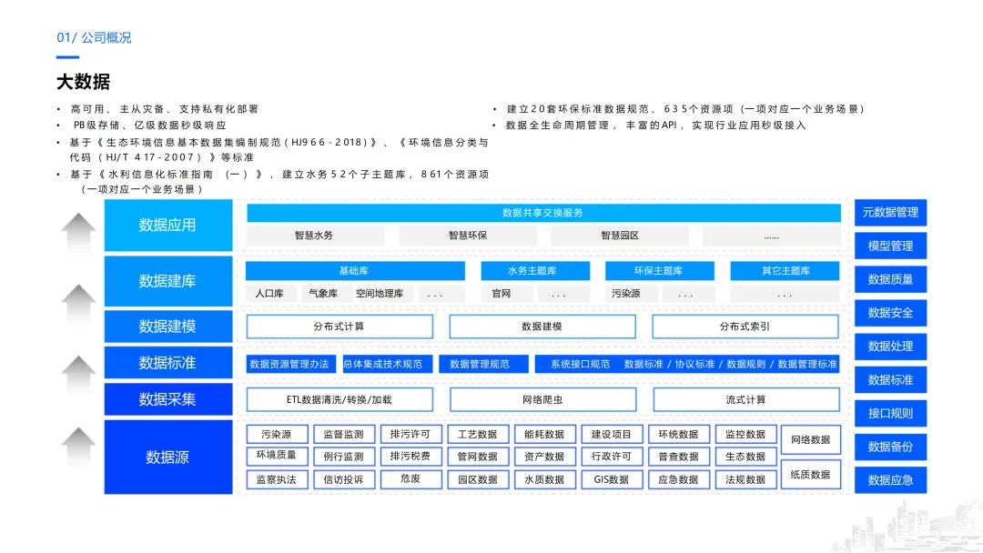983x553 pixels.
Task: Click the 危废 cell
Action: [x=410, y=478]
